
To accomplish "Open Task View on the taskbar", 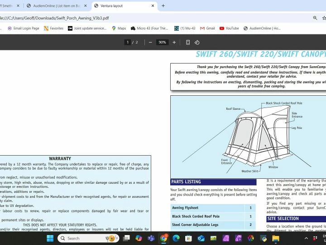I will [x=126, y=238].
